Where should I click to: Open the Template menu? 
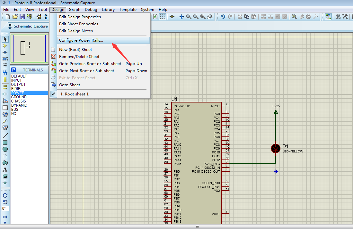pyautogui.click(x=128, y=9)
